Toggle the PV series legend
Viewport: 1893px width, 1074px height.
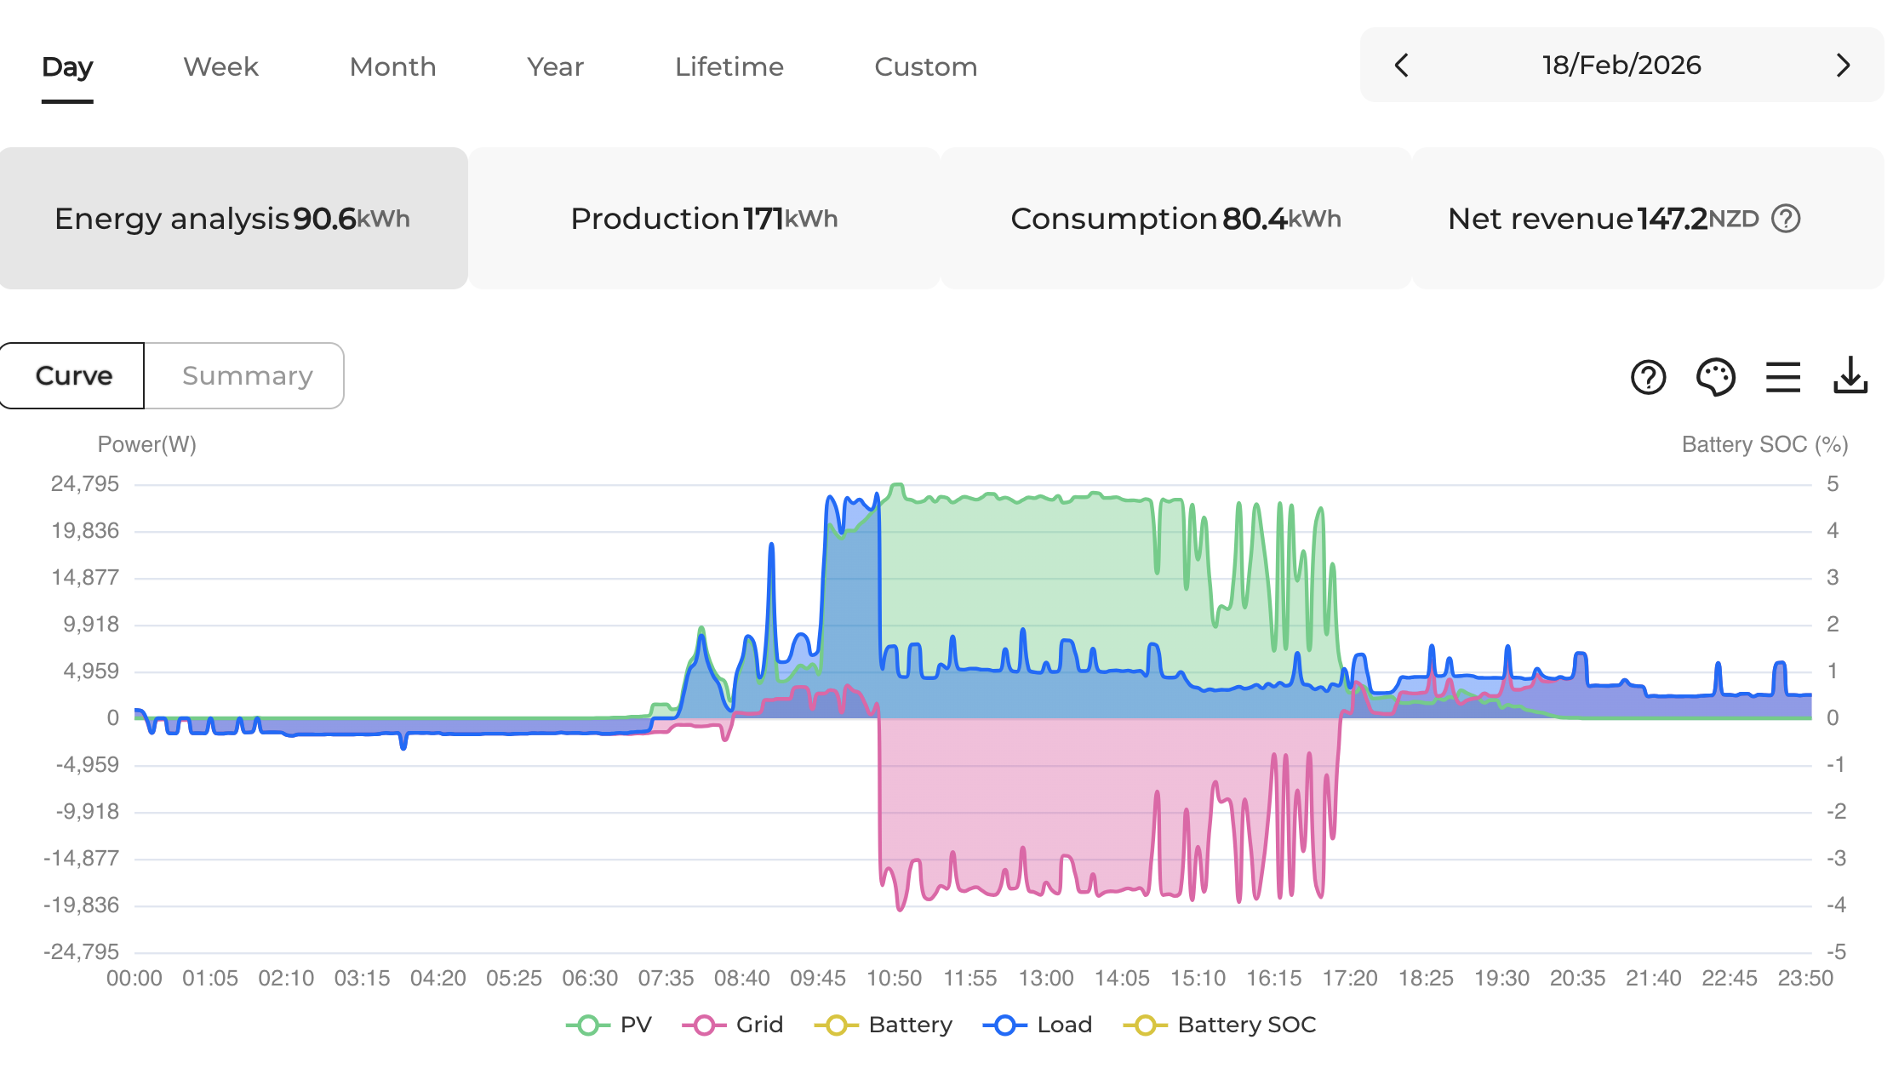(609, 1025)
